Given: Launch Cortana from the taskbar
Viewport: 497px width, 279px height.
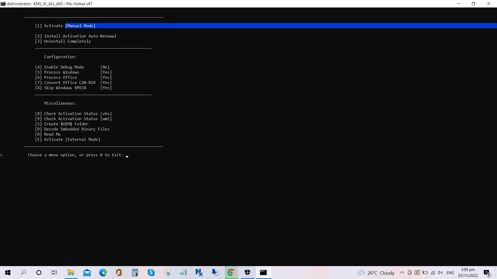Looking at the screenshot, I should click(x=39, y=273).
